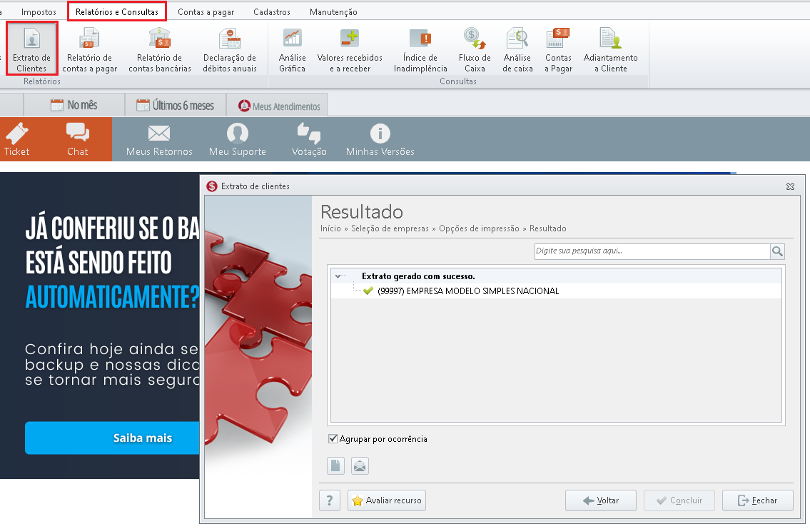Switch to Meus Atendimentos tab
Image resolution: width=810 pixels, height=529 pixels.
[277, 106]
